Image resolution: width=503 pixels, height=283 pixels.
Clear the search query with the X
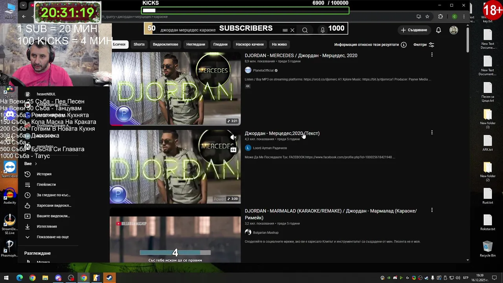(x=292, y=30)
